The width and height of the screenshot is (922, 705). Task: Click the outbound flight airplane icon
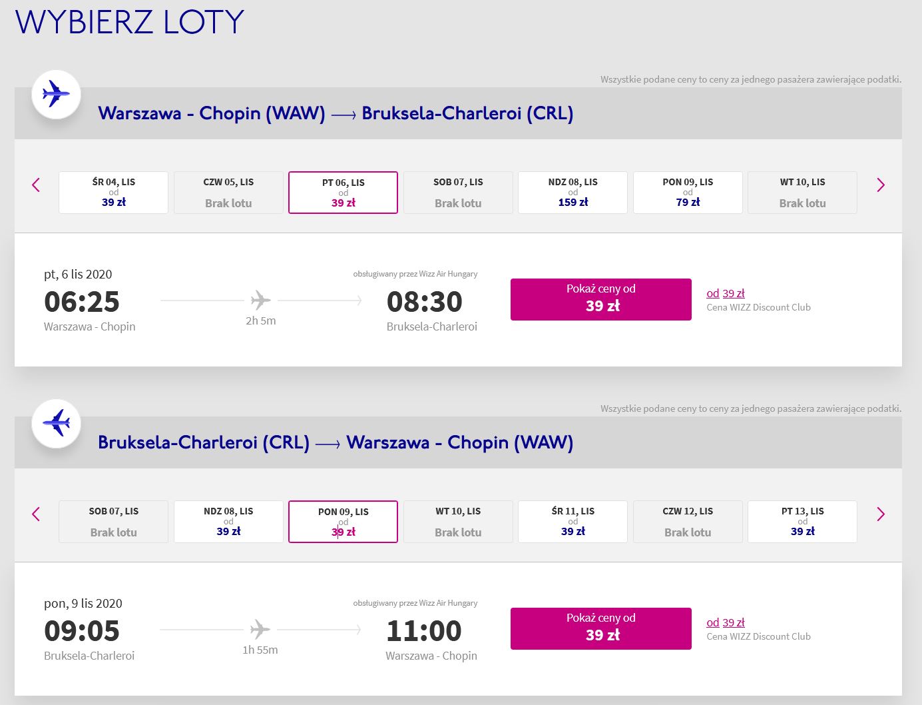click(x=56, y=94)
